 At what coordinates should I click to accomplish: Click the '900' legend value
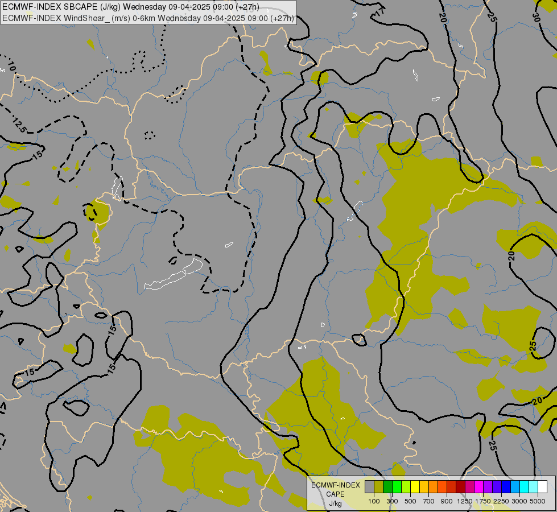[x=447, y=501]
